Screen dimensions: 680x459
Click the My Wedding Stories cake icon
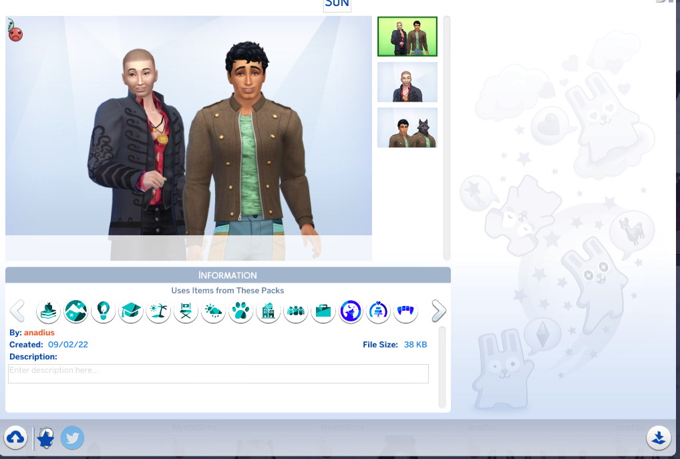tap(378, 311)
